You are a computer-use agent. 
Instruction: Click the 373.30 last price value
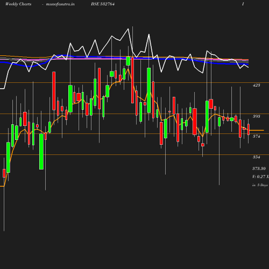tap(259, 168)
